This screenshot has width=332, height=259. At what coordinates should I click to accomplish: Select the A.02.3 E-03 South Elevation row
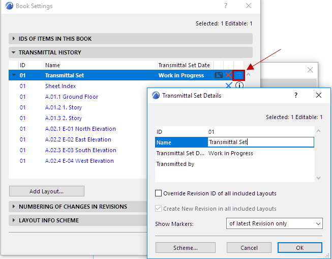(x=78, y=150)
